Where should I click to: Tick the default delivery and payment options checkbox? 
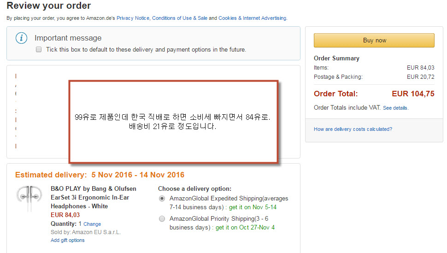[x=39, y=49]
